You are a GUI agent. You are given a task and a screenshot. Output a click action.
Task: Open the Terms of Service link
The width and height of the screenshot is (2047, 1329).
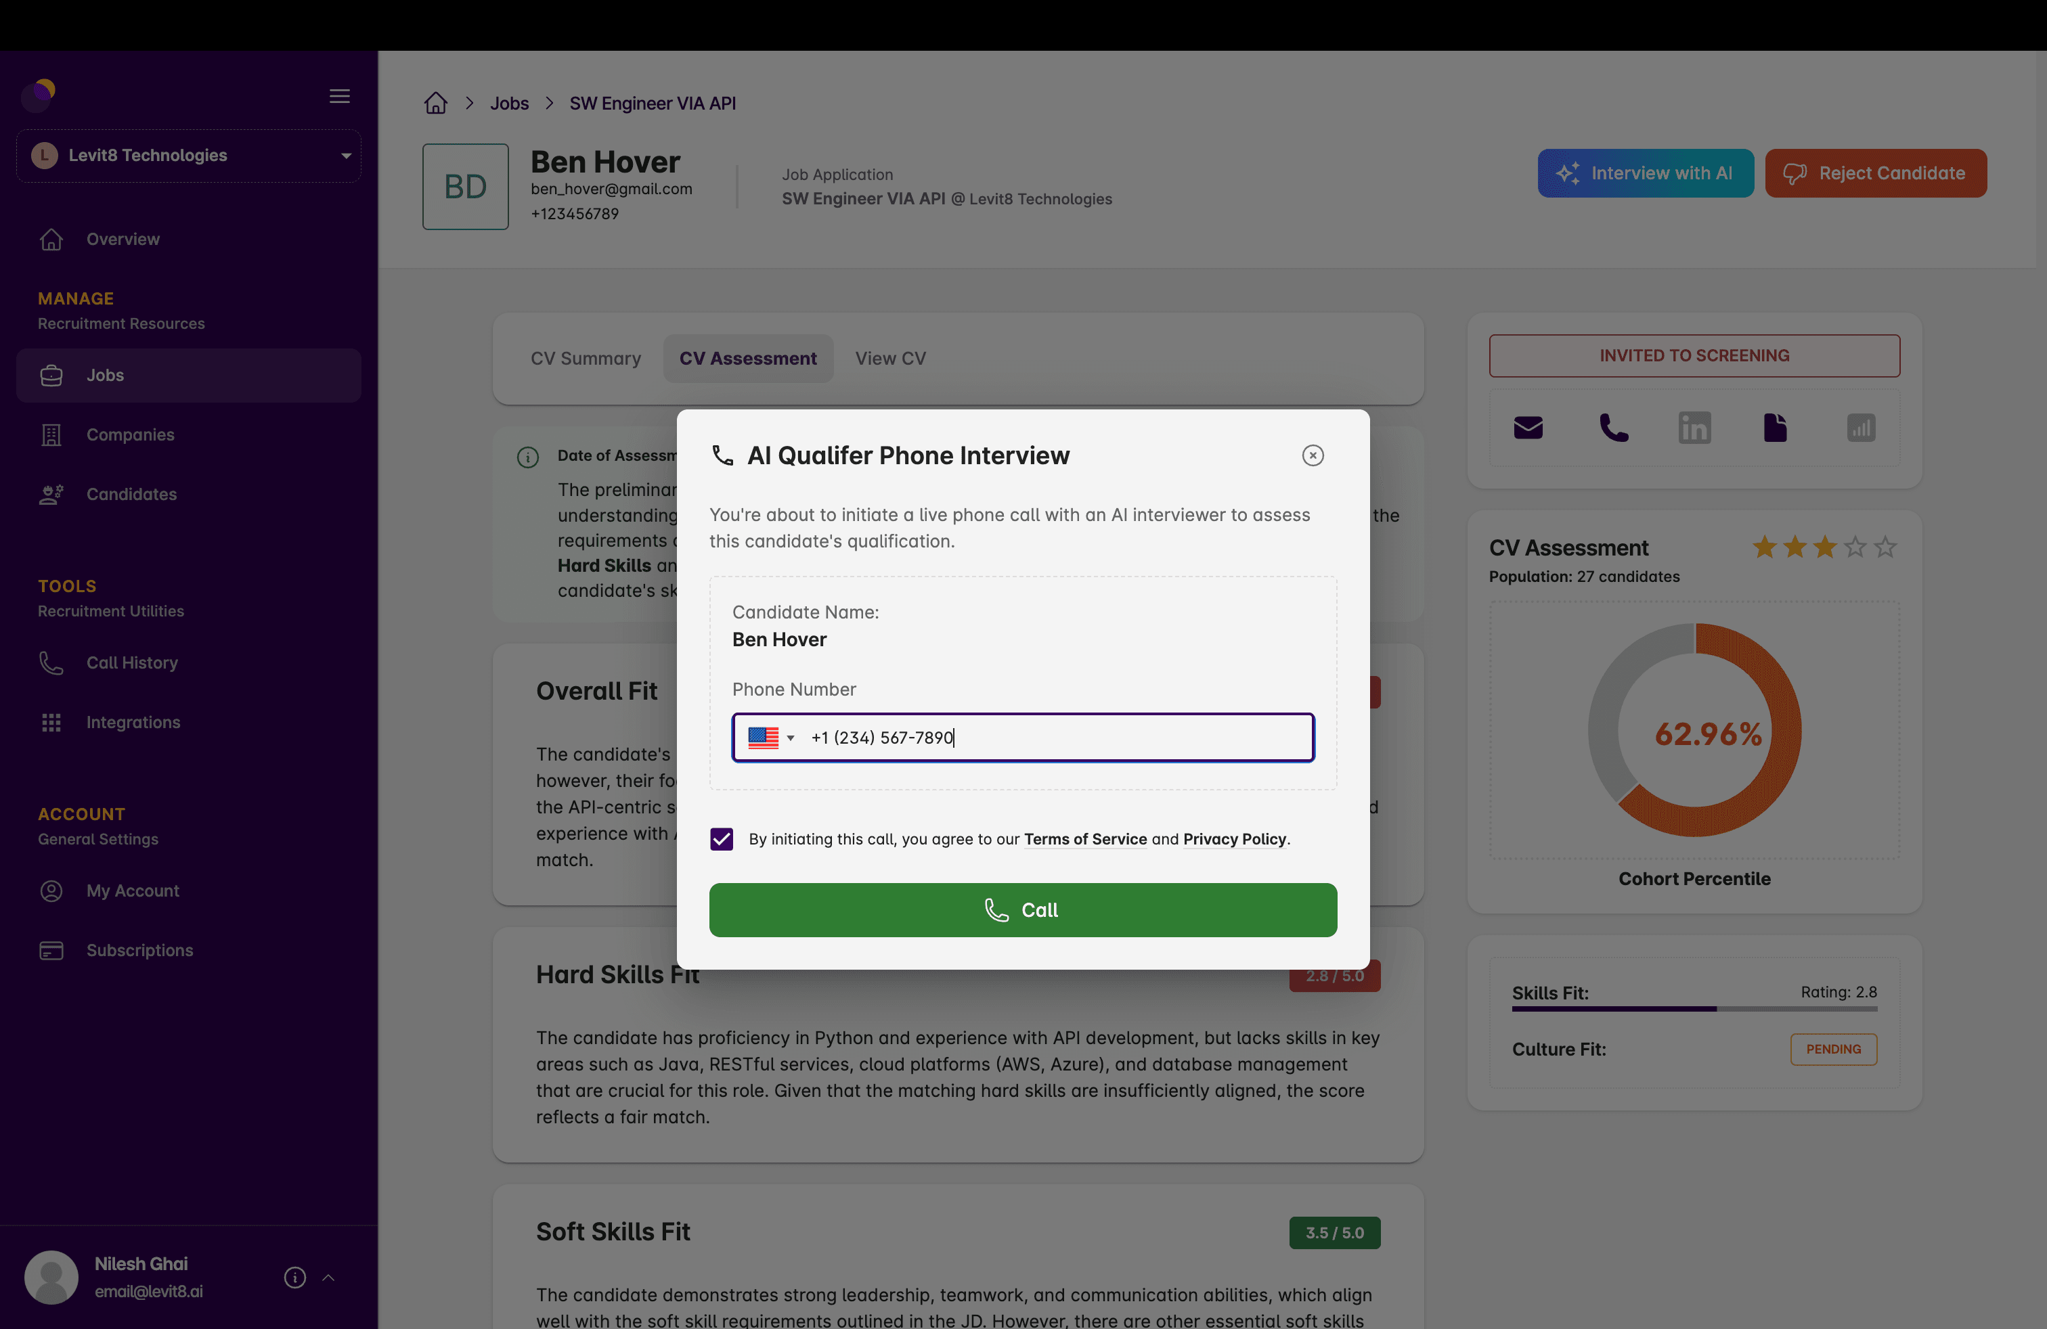[1084, 839]
